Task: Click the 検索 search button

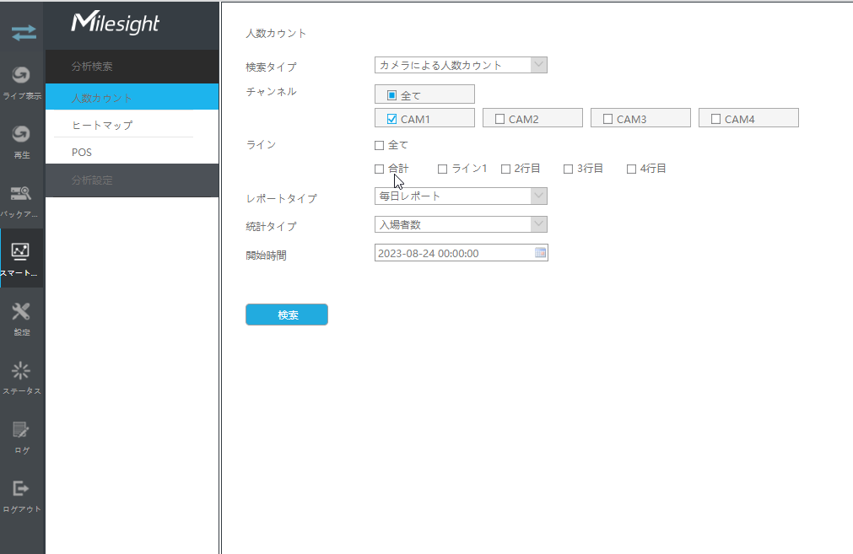Action: 286,315
